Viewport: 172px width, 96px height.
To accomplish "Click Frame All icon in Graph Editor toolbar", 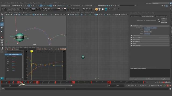I will [38, 49].
